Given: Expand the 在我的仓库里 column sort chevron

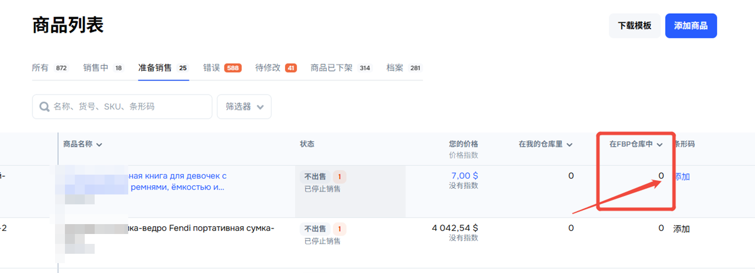Looking at the screenshot, I should click(570, 144).
